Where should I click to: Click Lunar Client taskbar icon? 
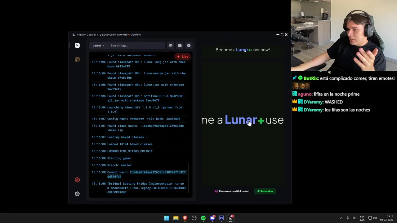(x=231, y=218)
